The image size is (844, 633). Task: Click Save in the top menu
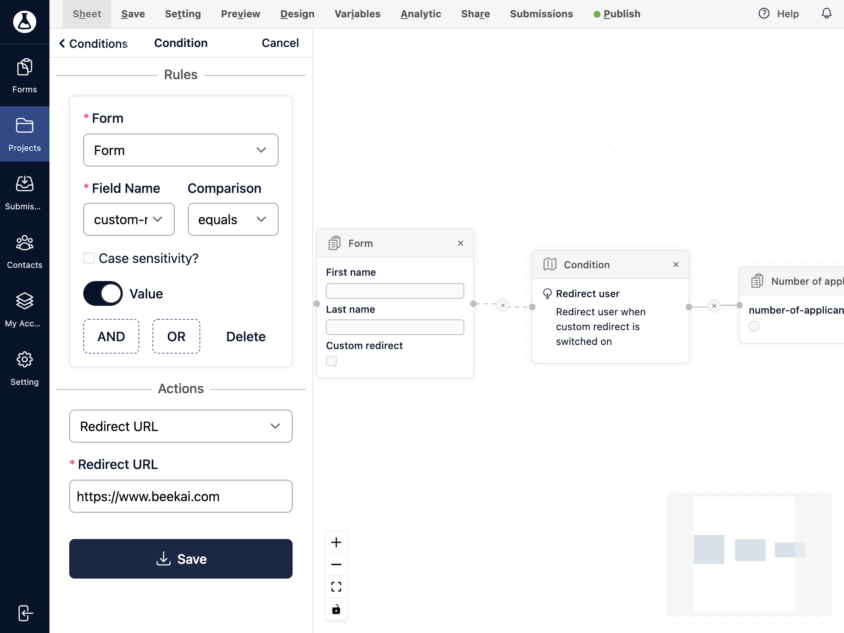coord(133,14)
